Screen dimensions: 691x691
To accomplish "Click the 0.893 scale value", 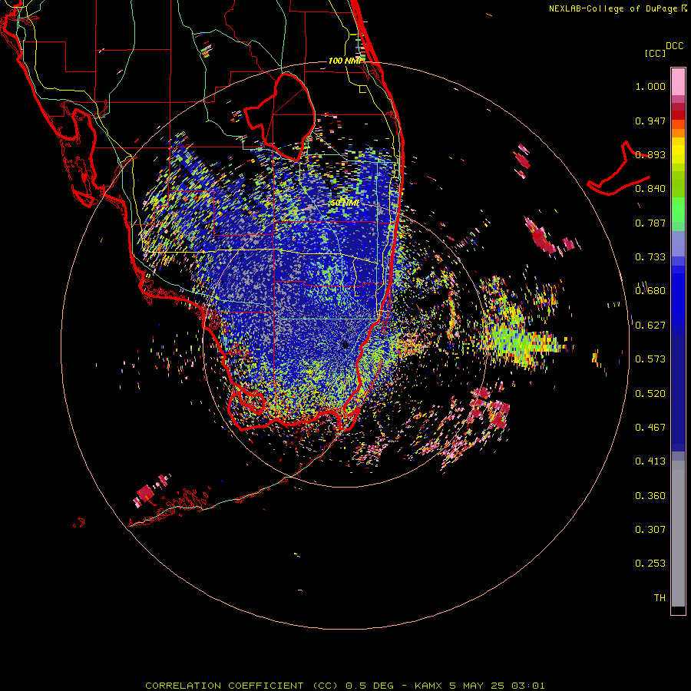I will pyautogui.click(x=650, y=154).
